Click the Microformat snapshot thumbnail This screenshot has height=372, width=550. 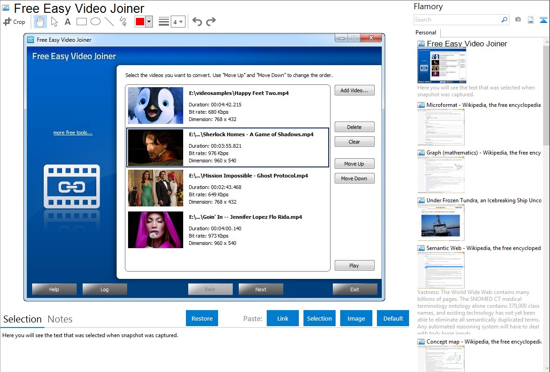[x=441, y=127]
